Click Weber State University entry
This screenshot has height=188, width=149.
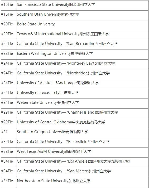(x=48, y=102)
